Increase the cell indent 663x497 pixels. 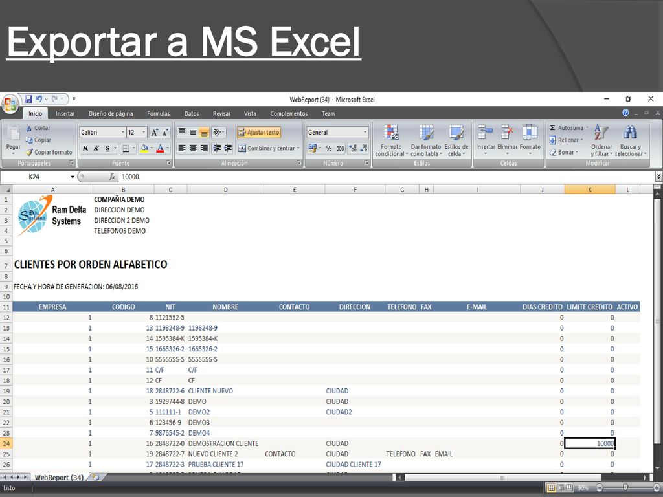pos(228,148)
